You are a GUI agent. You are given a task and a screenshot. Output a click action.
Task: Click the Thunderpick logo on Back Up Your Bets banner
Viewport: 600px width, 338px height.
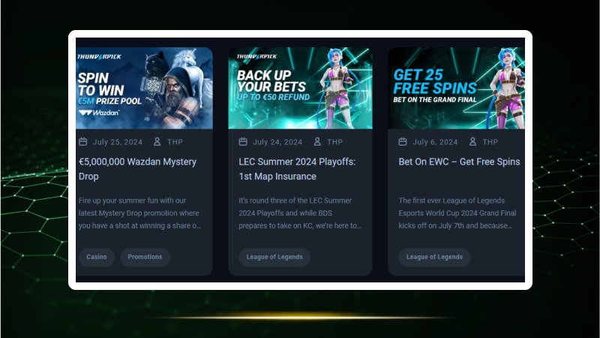[x=256, y=56]
